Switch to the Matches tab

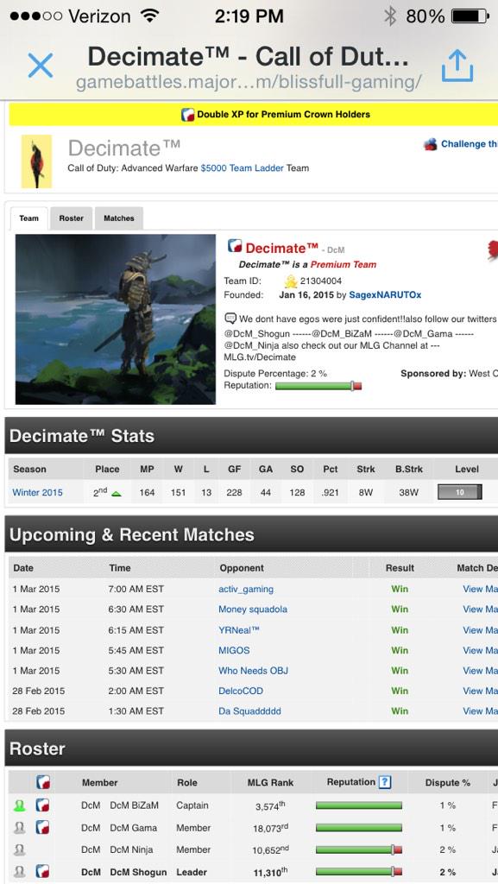click(x=119, y=218)
